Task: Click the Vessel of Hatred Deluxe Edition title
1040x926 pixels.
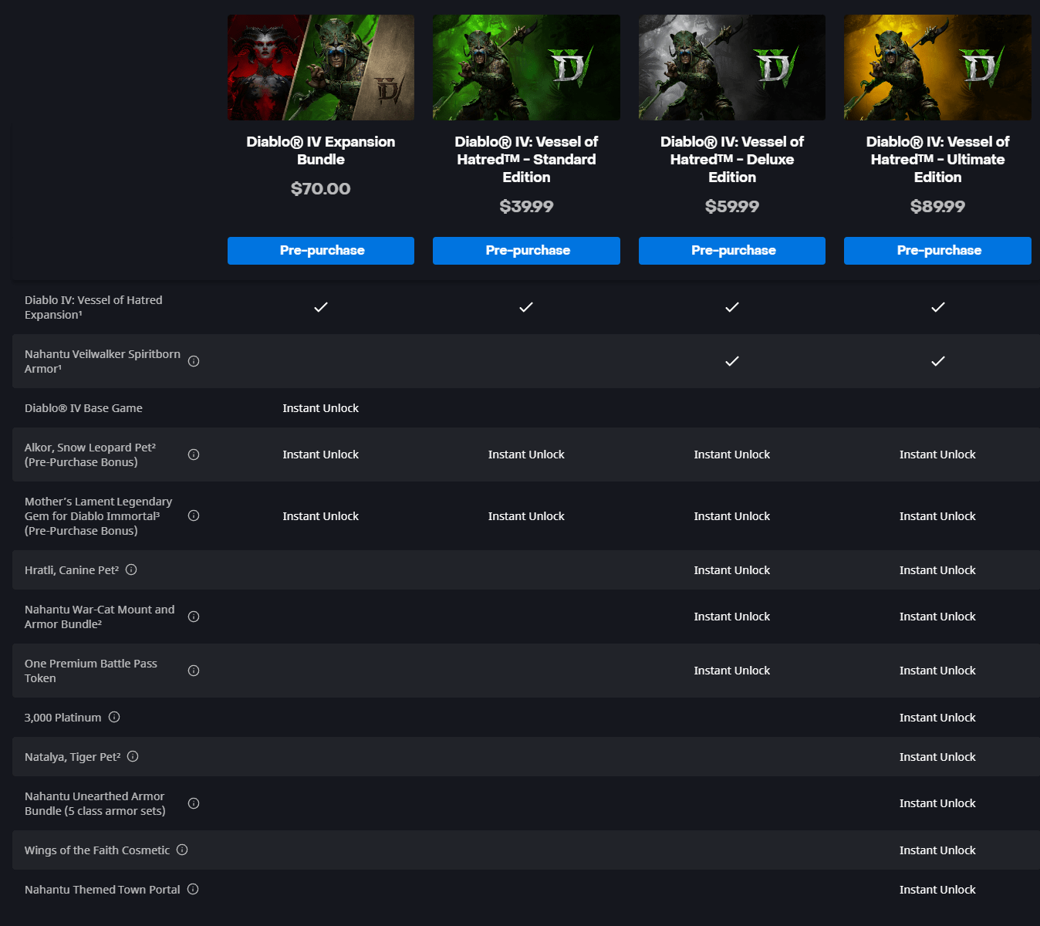Action: coord(732,159)
